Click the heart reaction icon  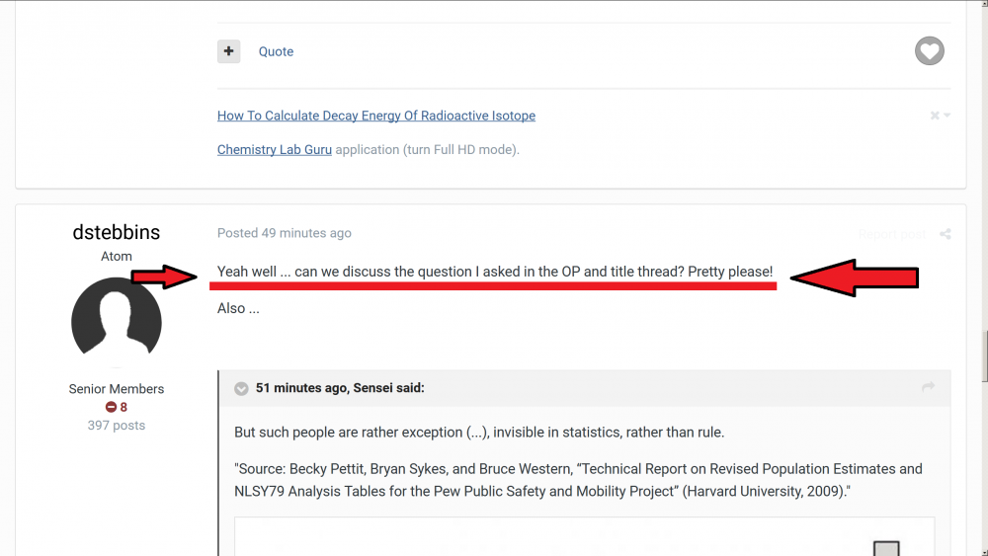tap(929, 51)
